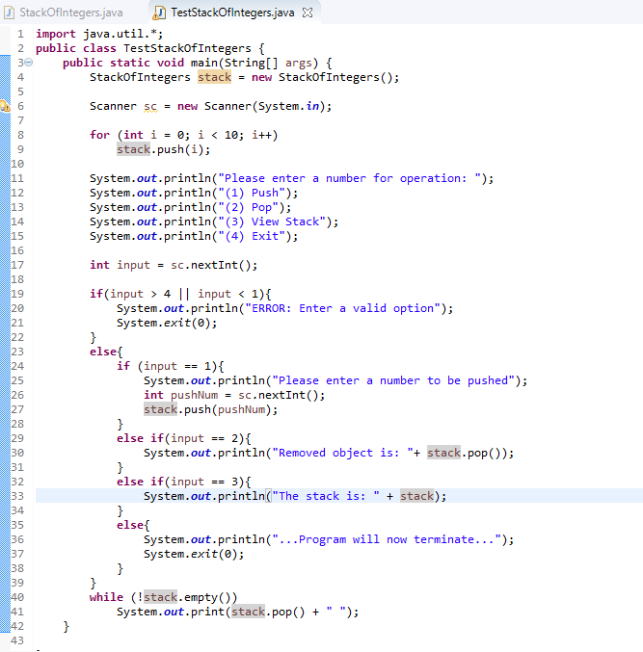Click line number 43 in the gutter

click(17, 640)
